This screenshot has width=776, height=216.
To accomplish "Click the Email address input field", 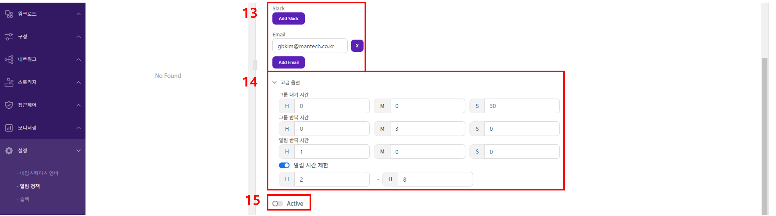I will pyautogui.click(x=310, y=46).
